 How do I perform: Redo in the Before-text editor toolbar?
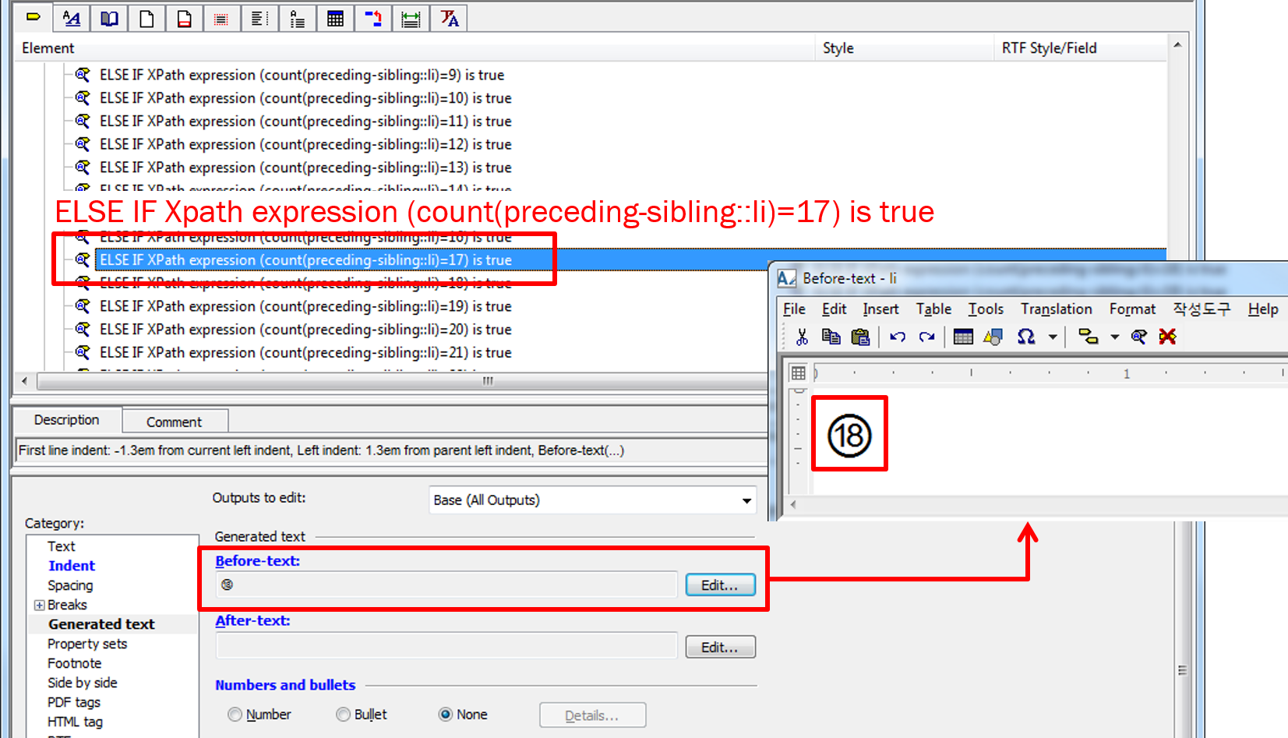click(926, 337)
